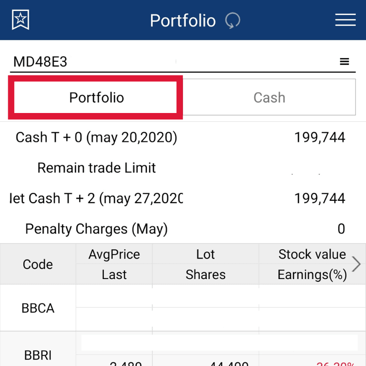This screenshot has width=366, height=366.
Task: Sort by the Code column header
Action: click(38, 264)
